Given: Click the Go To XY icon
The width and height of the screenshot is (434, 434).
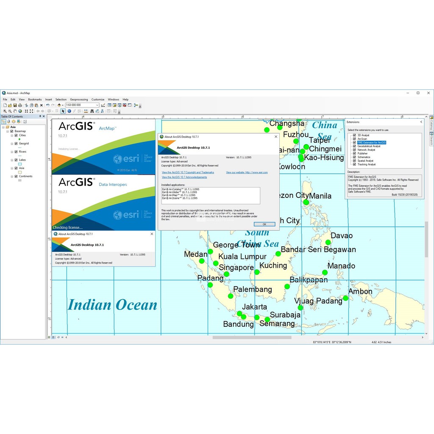Looking at the screenshot, I should [x=103, y=111].
